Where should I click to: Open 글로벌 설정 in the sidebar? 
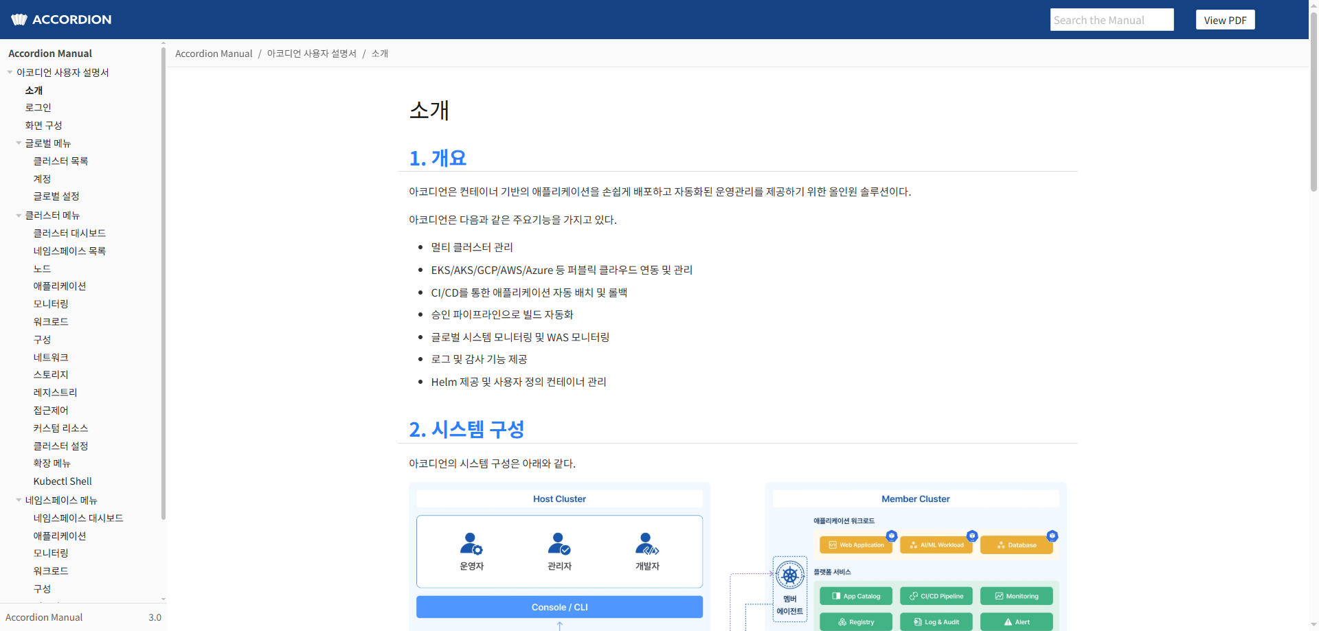56,196
